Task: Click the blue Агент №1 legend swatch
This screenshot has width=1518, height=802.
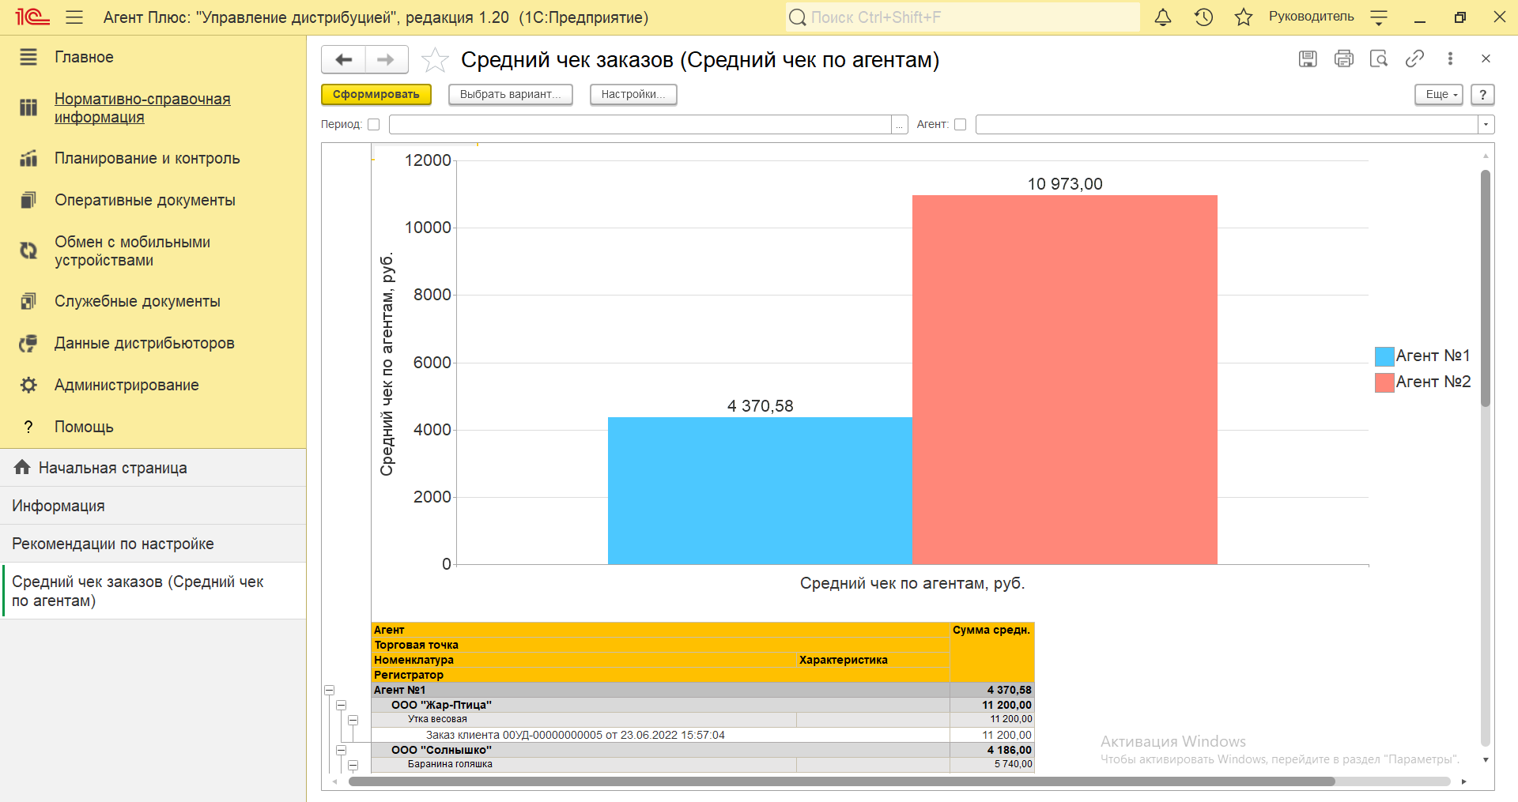Action: pos(1384,356)
